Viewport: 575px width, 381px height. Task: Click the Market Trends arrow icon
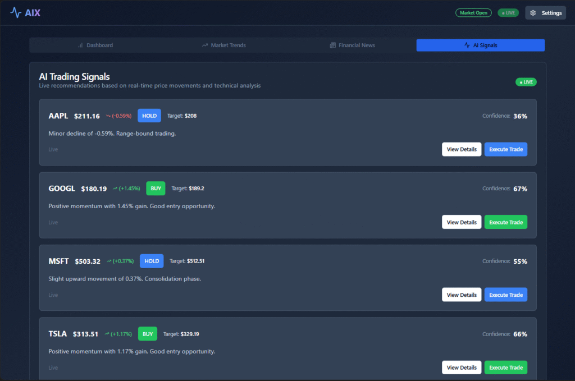[204, 45]
